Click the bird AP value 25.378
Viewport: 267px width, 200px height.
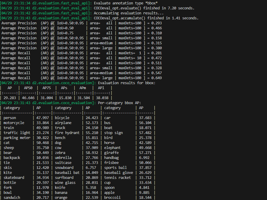(145, 138)
